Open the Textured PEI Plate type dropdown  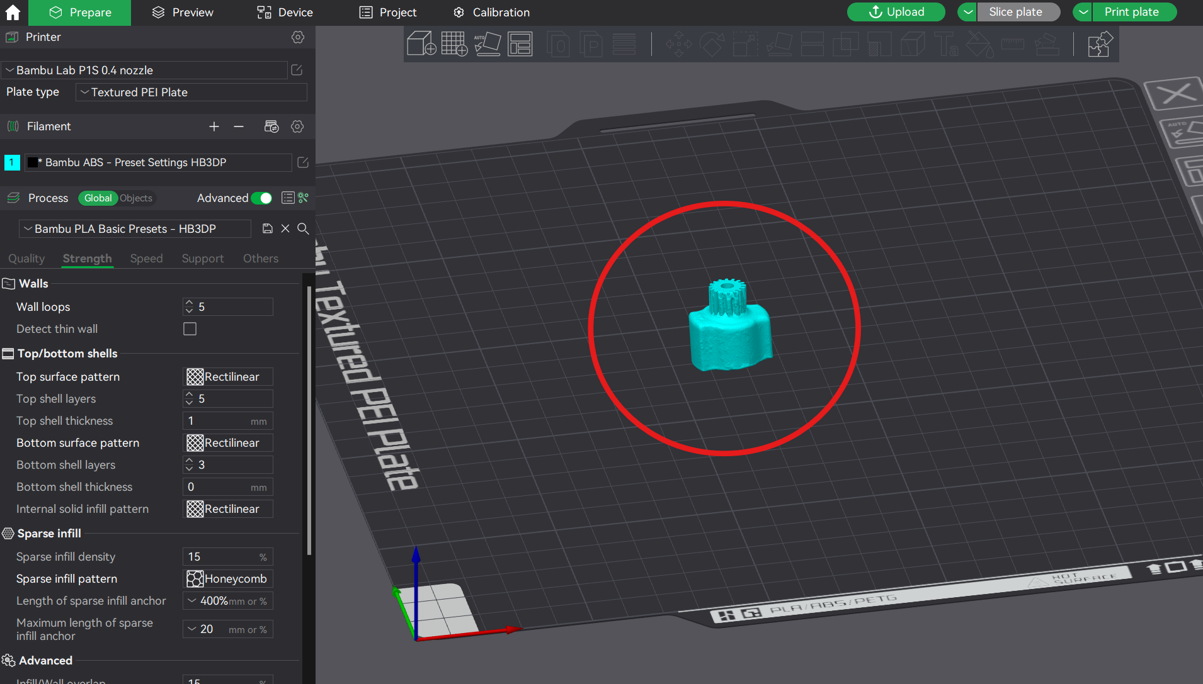(x=191, y=93)
